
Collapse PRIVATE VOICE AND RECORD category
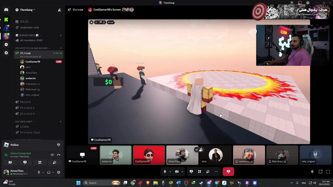click(x=33, y=48)
